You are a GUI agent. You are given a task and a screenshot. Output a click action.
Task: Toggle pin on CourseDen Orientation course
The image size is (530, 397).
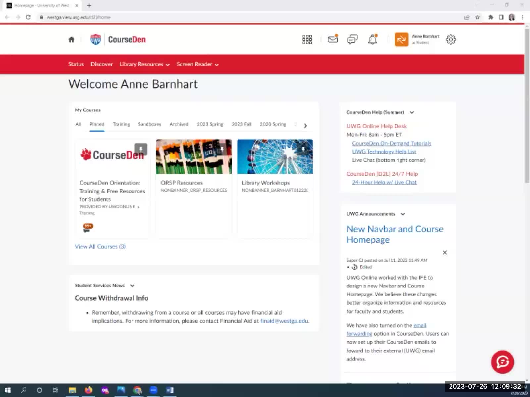click(141, 149)
